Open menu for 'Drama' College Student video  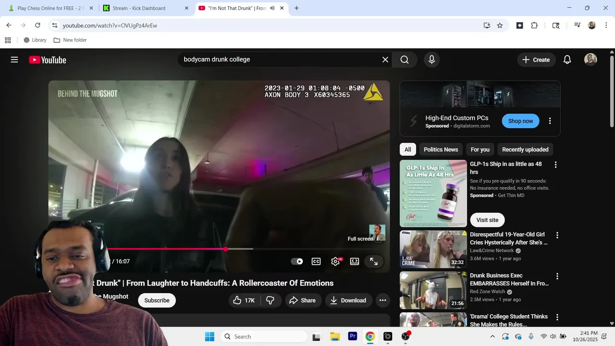click(x=557, y=317)
